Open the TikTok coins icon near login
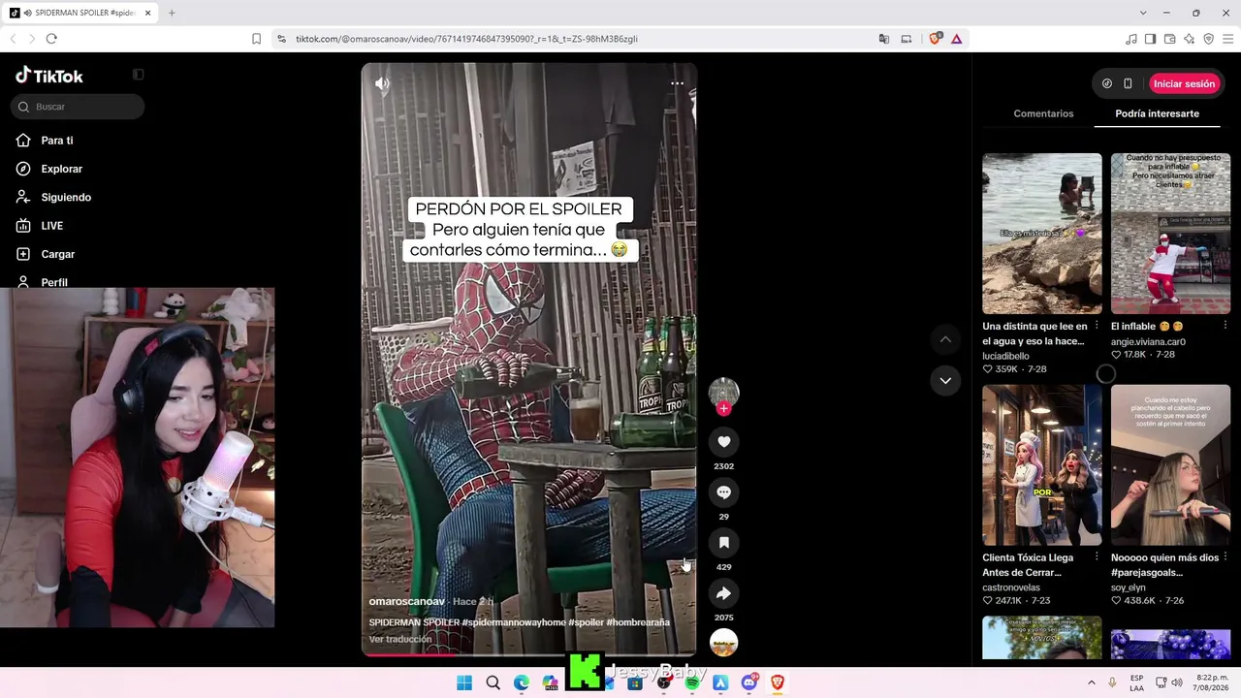This screenshot has width=1241, height=698. pyautogui.click(x=1107, y=83)
